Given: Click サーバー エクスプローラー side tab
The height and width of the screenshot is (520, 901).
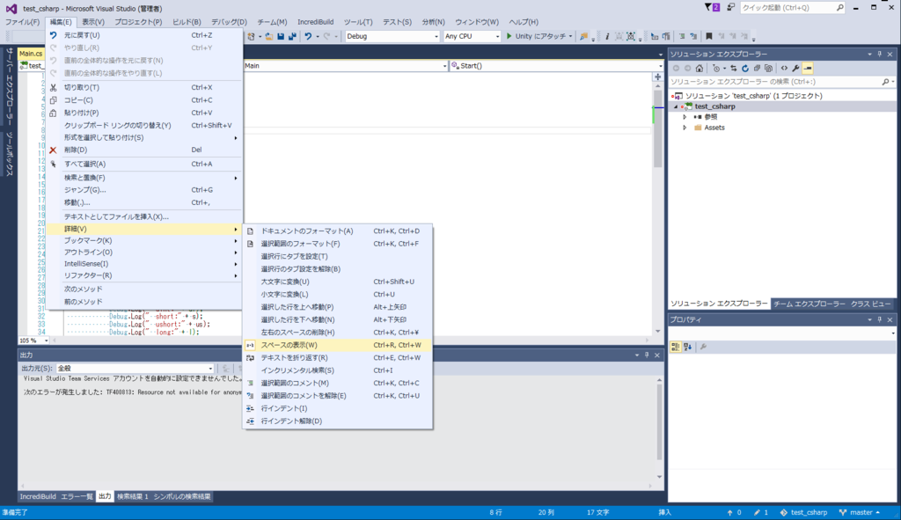Looking at the screenshot, I should coord(9,87).
